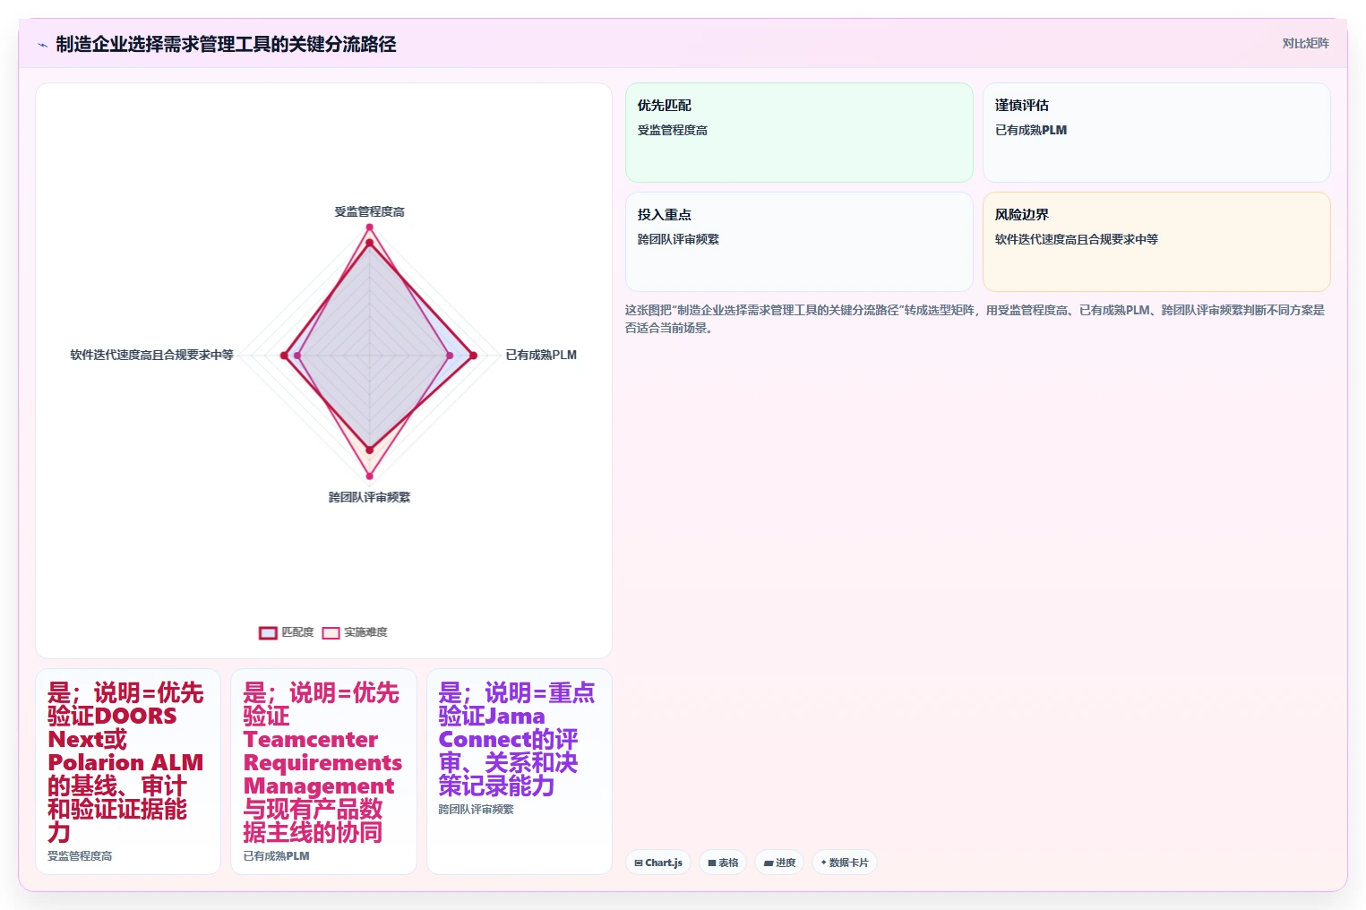The width and height of the screenshot is (1366, 910).
Task: Click the Chart.js tag icon
Action: pyautogui.click(x=639, y=863)
